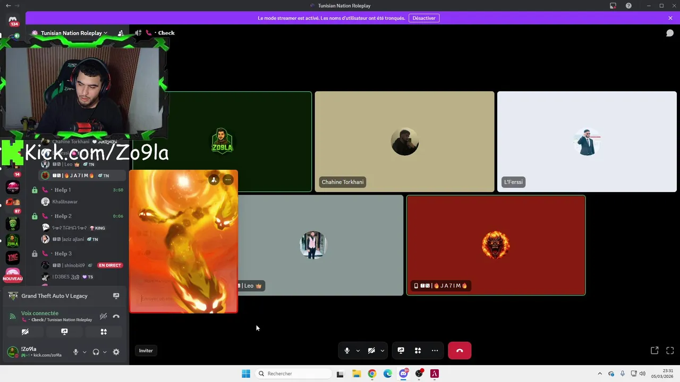Open the YMC server icon
The width and height of the screenshot is (680, 382).
pyautogui.click(x=13, y=258)
